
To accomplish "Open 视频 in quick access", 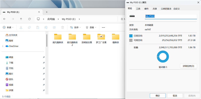I will pos(10,85).
